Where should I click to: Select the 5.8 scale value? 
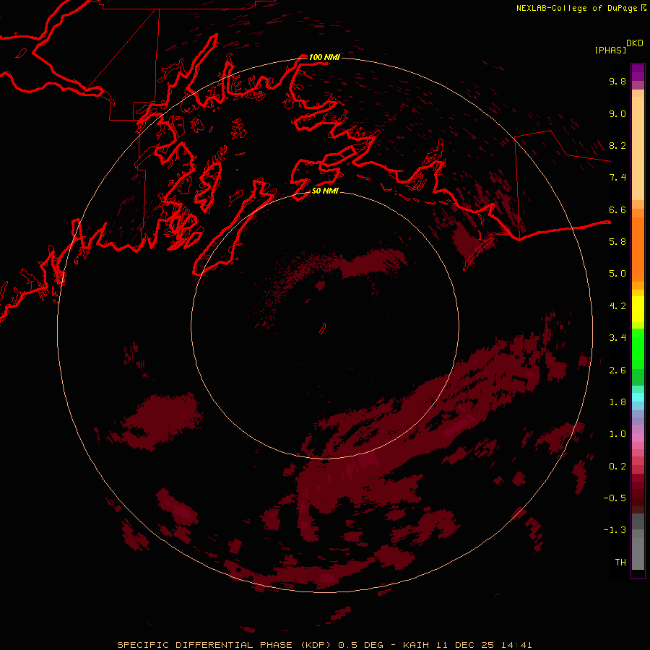(x=617, y=242)
